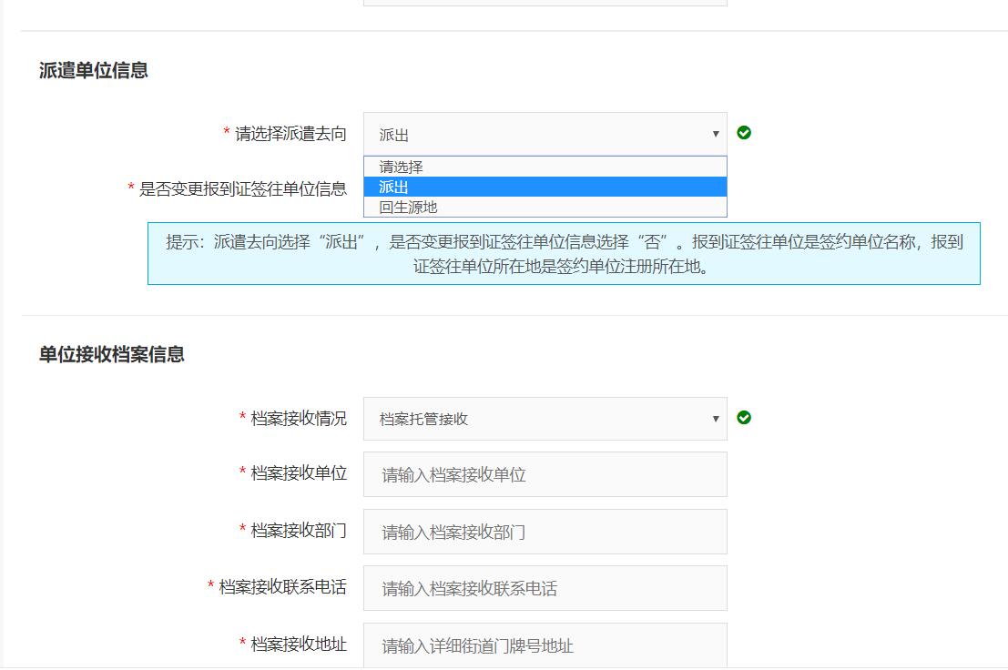Image resolution: width=1008 pixels, height=670 pixels.
Task: Collapse the 派遣去向 dropdown via its arrow
Action: [715, 135]
